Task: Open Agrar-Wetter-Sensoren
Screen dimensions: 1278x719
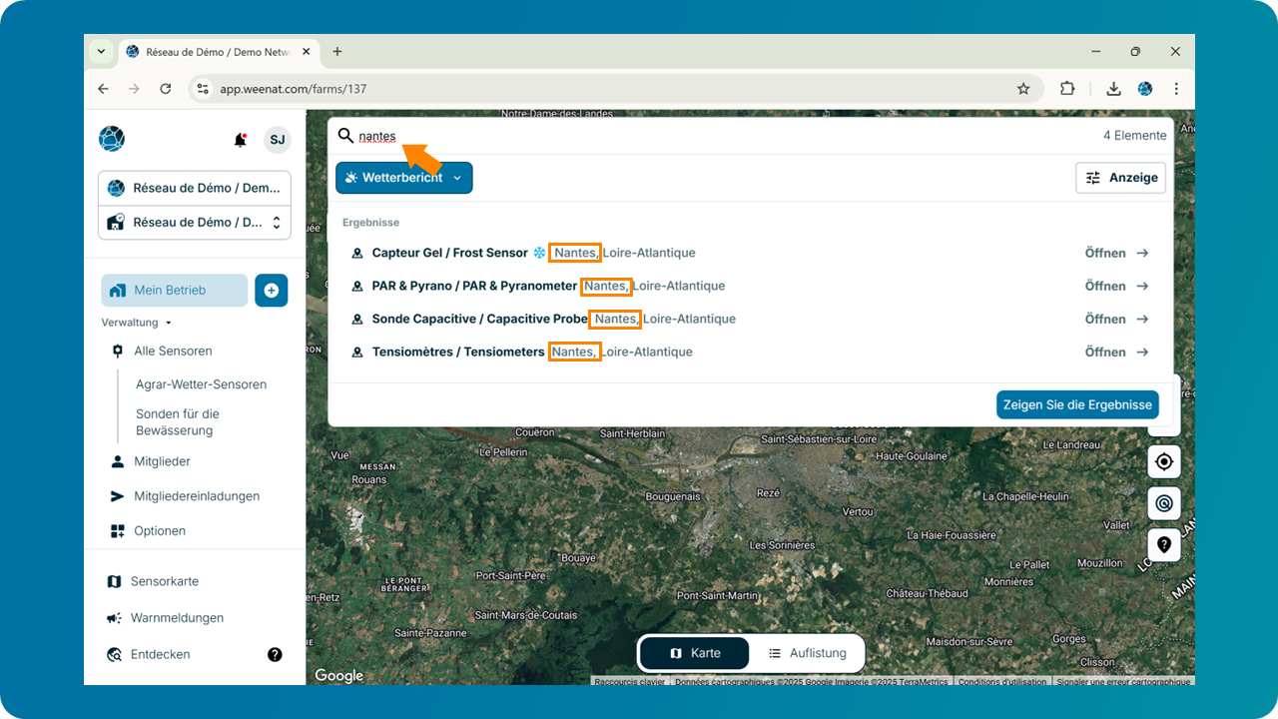Action: coord(201,384)
